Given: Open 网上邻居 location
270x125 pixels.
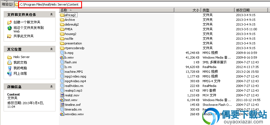Looking at the screenshot, I should click(20, 74).
